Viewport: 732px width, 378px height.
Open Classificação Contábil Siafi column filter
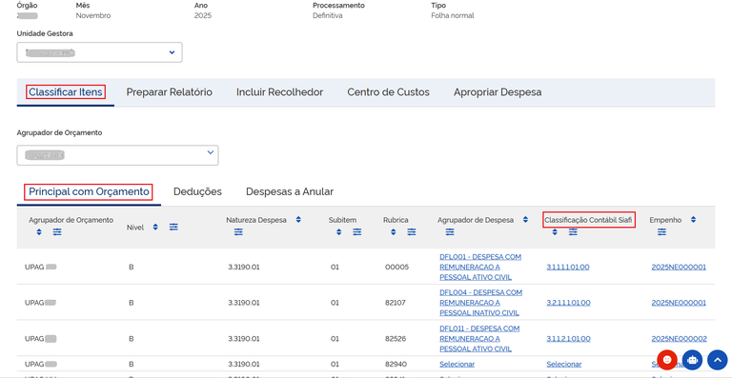point(573,231)
